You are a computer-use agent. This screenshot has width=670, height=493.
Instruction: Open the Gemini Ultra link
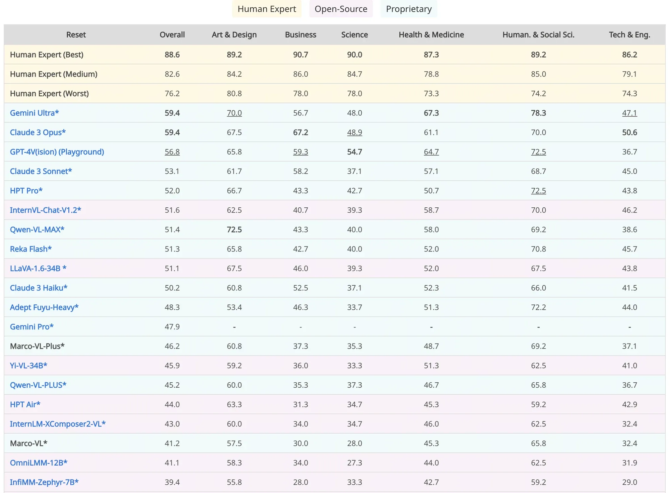pos(34,113)
